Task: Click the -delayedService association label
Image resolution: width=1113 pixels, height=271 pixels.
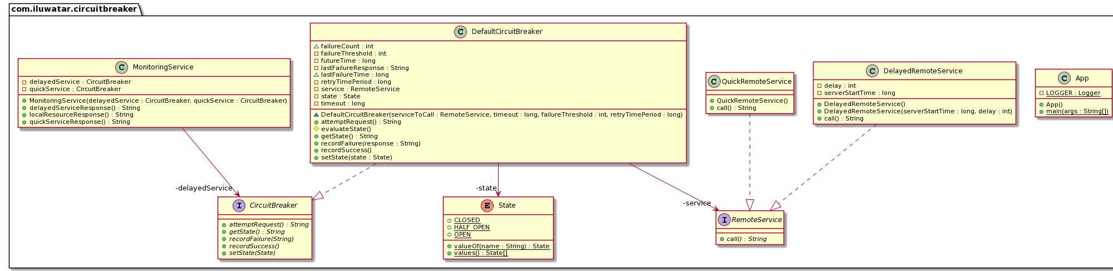Action: 204,188
